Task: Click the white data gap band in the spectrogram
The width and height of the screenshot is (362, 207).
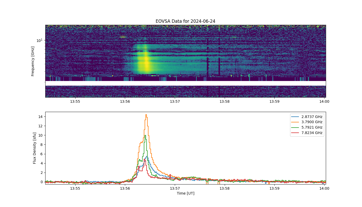Action: point(185,83)
